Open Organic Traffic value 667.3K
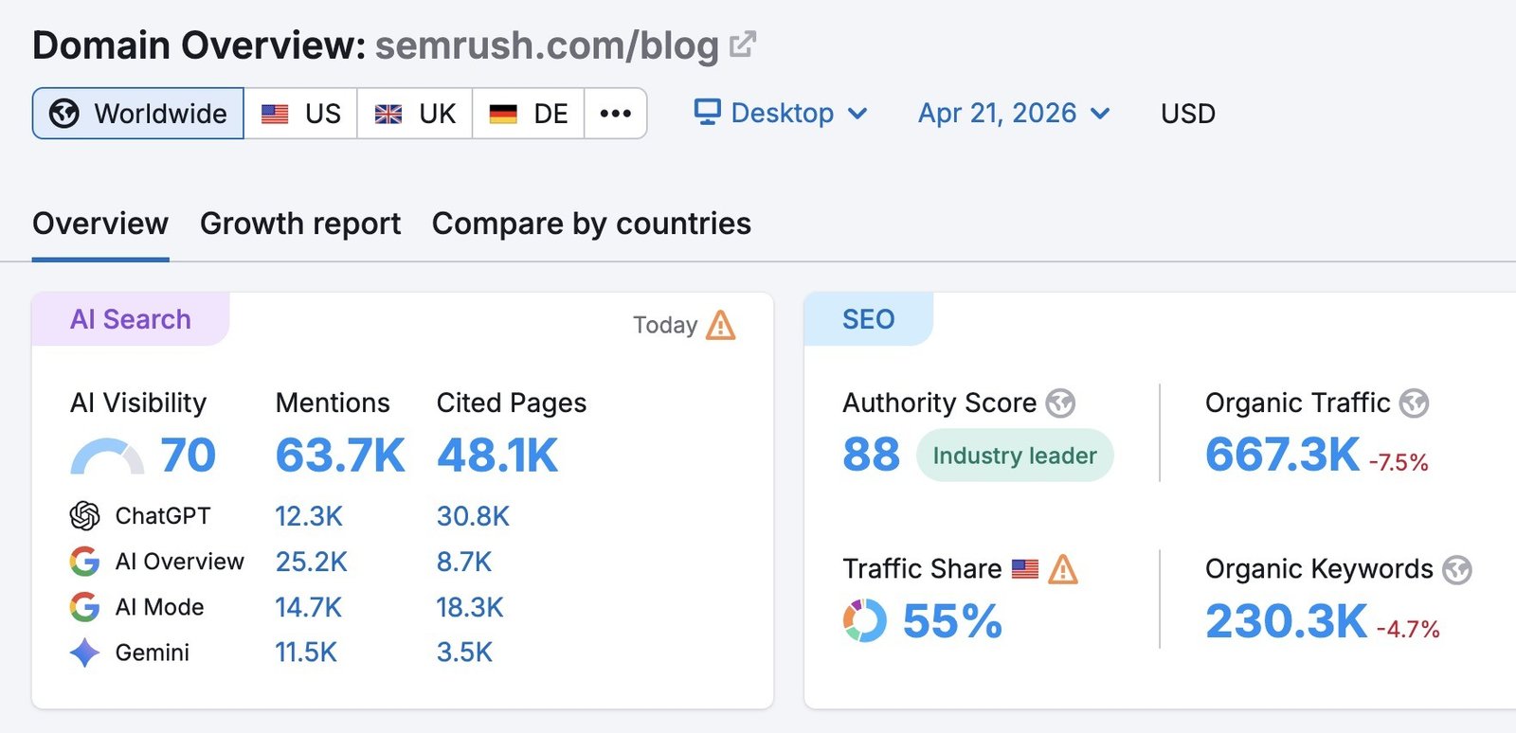1516x733 pixels. tap(1283, 455)
